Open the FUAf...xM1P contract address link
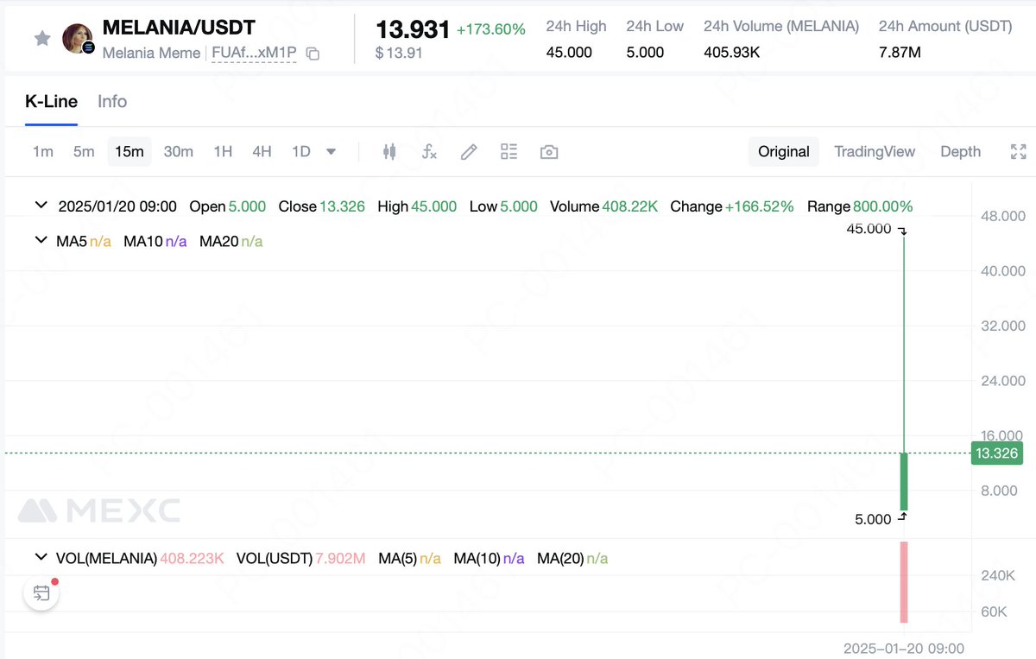This screenshot has height=659, width=1036. pyautogui.click(x=254, y=54)
